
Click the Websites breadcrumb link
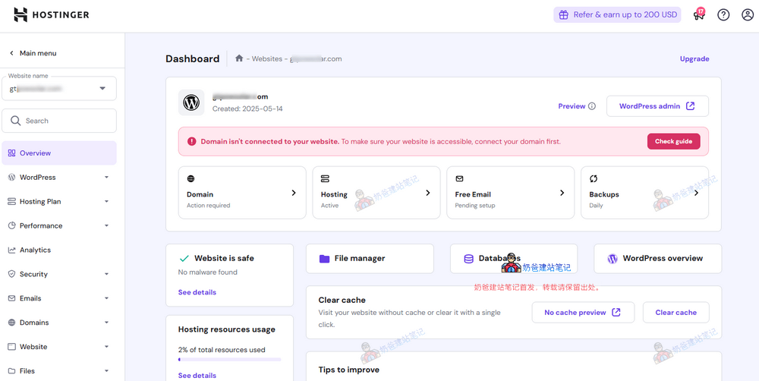point(266,58)
